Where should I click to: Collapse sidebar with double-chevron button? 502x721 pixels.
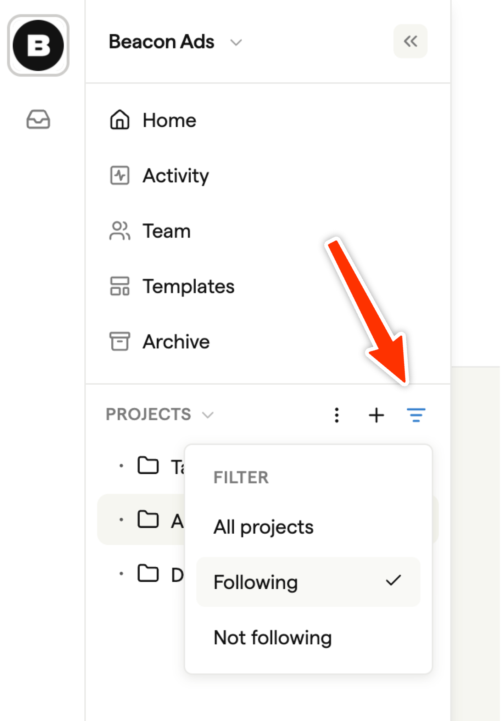click(410, 42)
